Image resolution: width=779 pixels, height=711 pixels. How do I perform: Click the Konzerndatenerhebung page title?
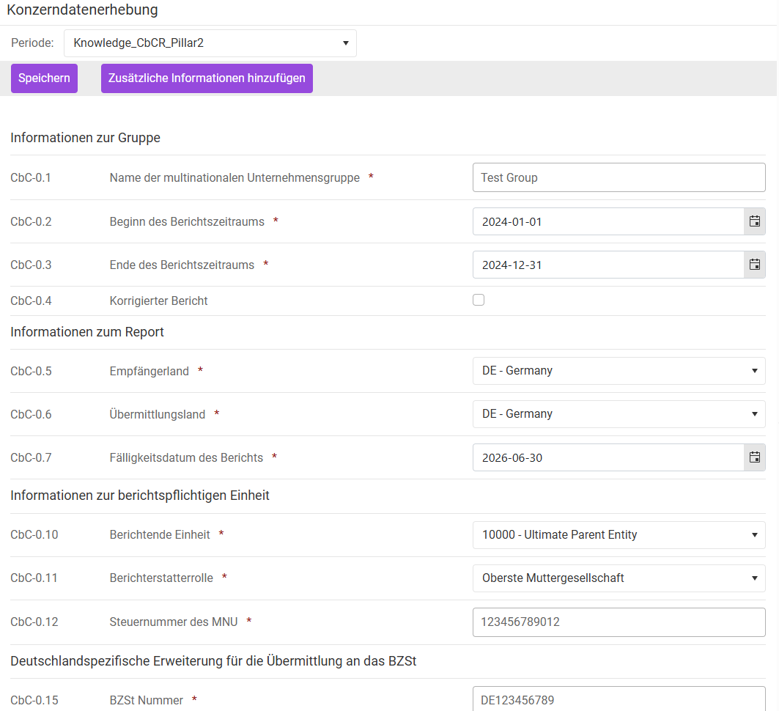[82, 10]
